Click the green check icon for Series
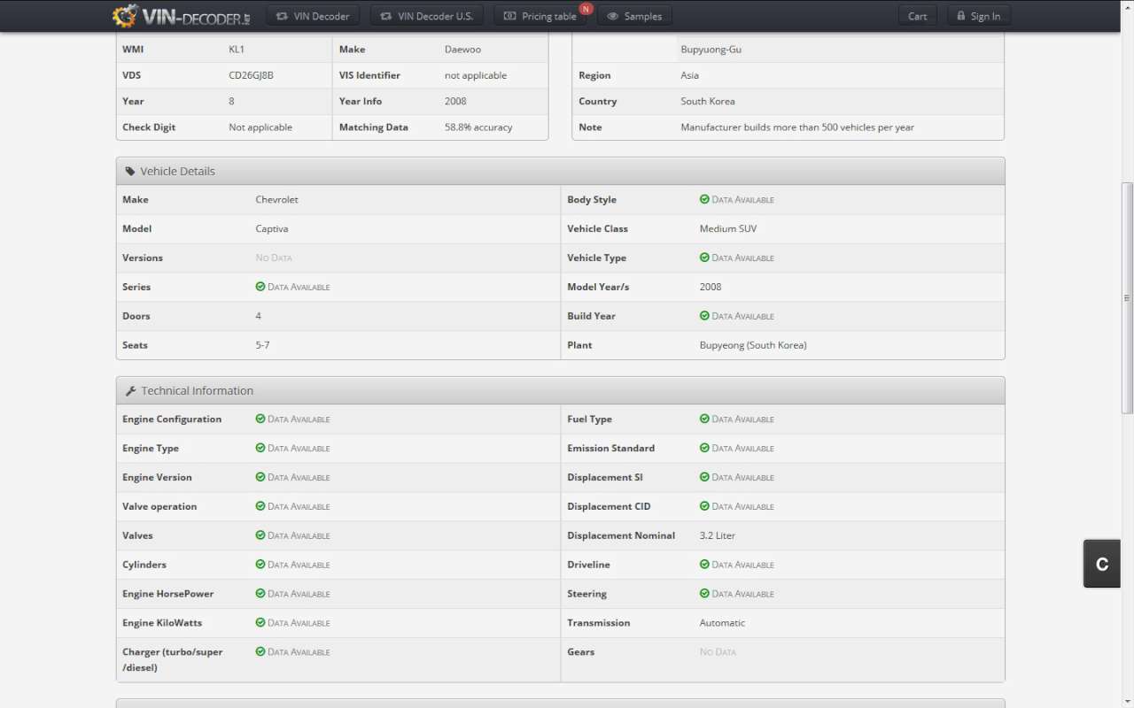Image resolution: width=1134 pixels, height=708 pixels. tap(260, 287)
